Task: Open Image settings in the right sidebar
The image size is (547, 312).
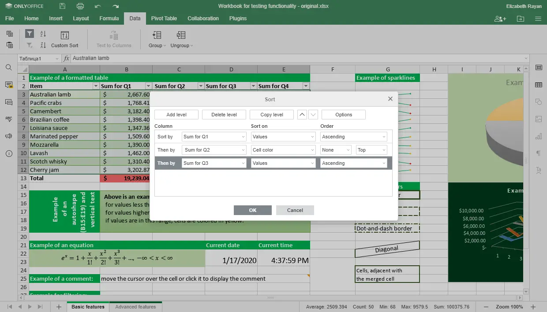Action: (x=539, y=119)
